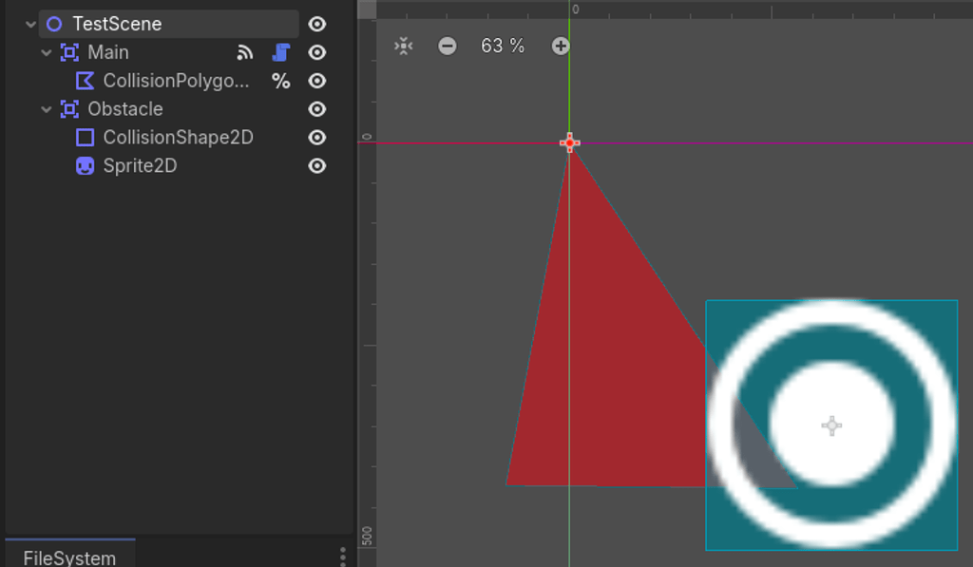Collapse the Main node's children
The image size is (973, 567).
click(47, 52)
